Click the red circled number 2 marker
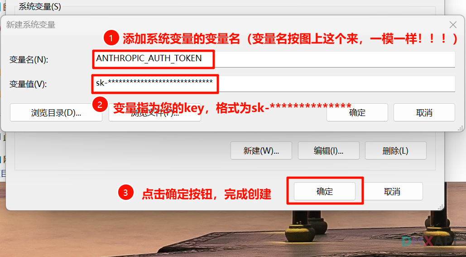 pos(100,105)
